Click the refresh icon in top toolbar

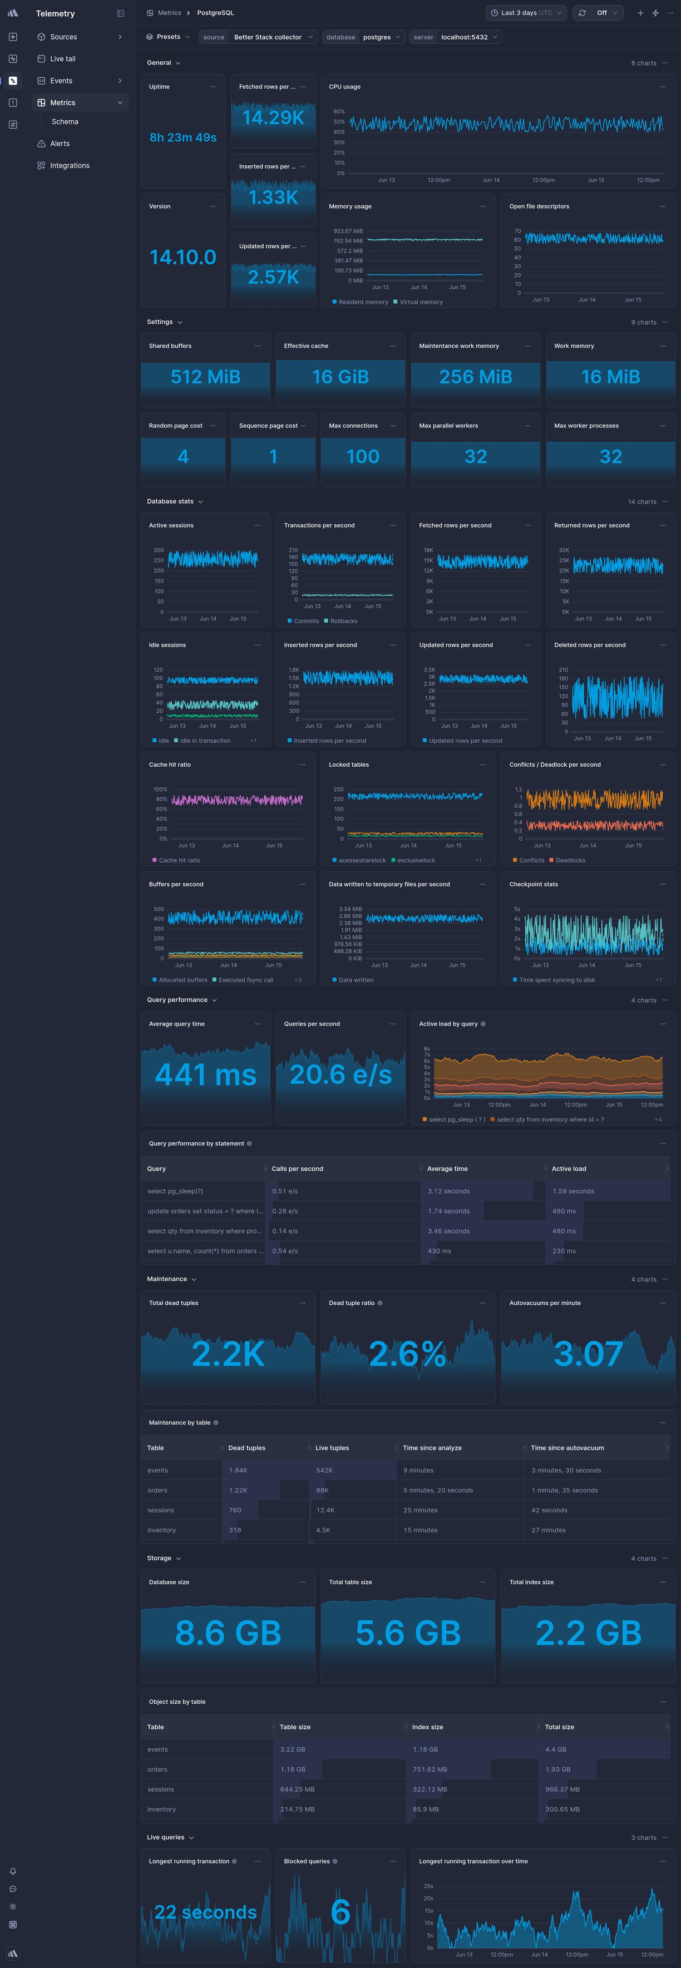(583, 13)
